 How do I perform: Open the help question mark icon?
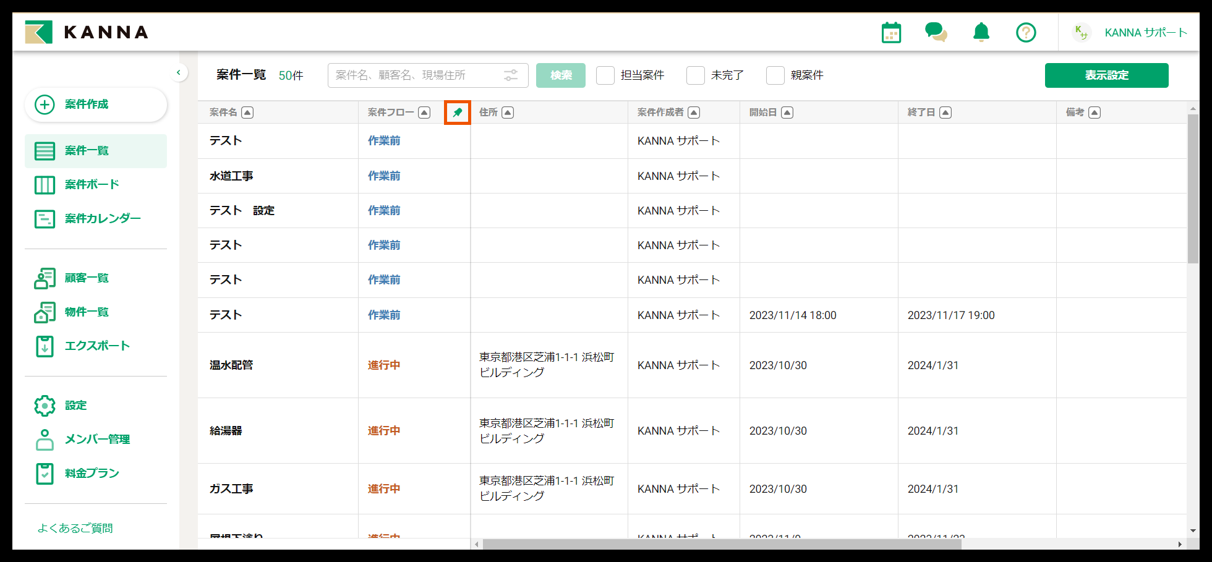coord(1026,32)
